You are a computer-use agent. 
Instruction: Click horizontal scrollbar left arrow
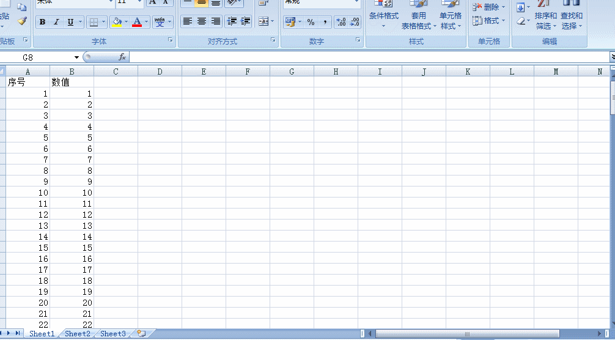point(370,334)
